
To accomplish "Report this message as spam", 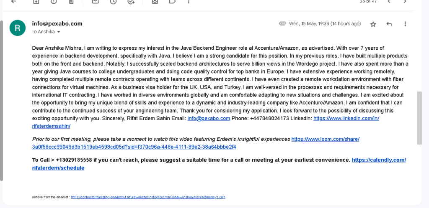I will [x=54, y=1].
